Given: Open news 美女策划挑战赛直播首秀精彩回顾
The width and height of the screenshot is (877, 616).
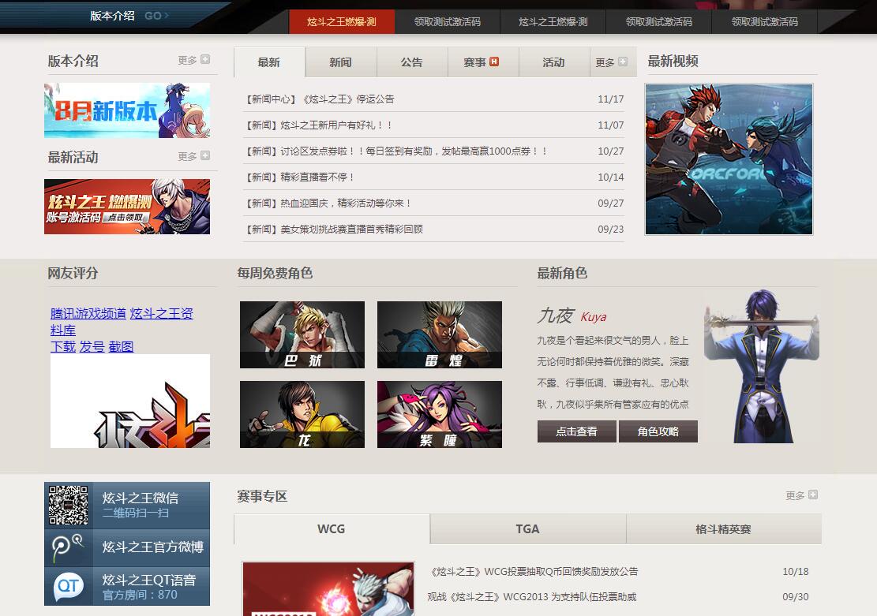Looking at the screenshot, I should 334,230.
